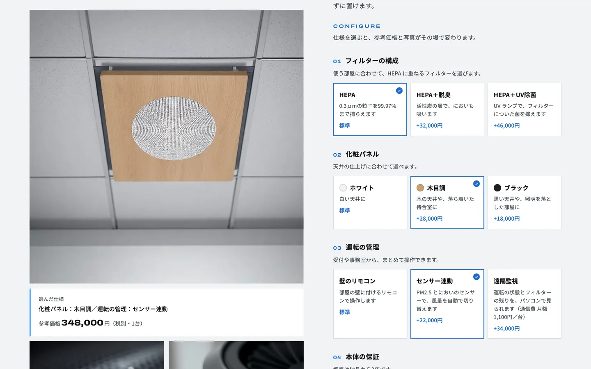The image size is (591, 369).
Task: Click the +18,000円 price on ブラック
Action: click(x=506, y=219)
